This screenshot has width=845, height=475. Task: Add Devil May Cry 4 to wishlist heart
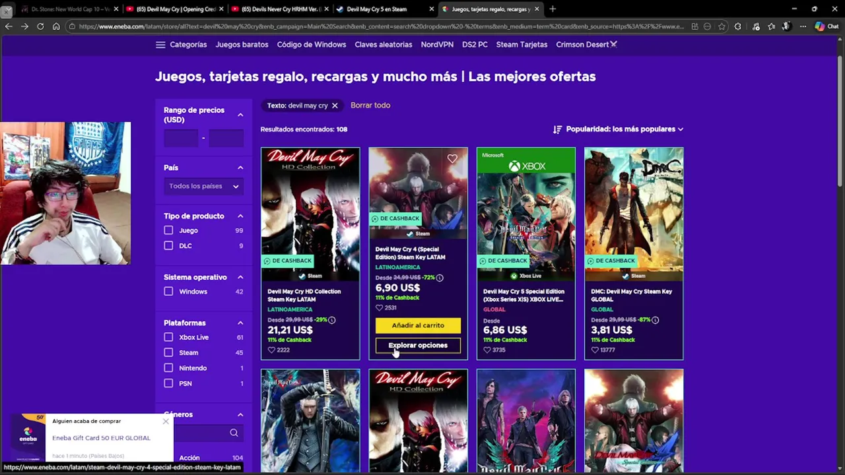[452, 158]
